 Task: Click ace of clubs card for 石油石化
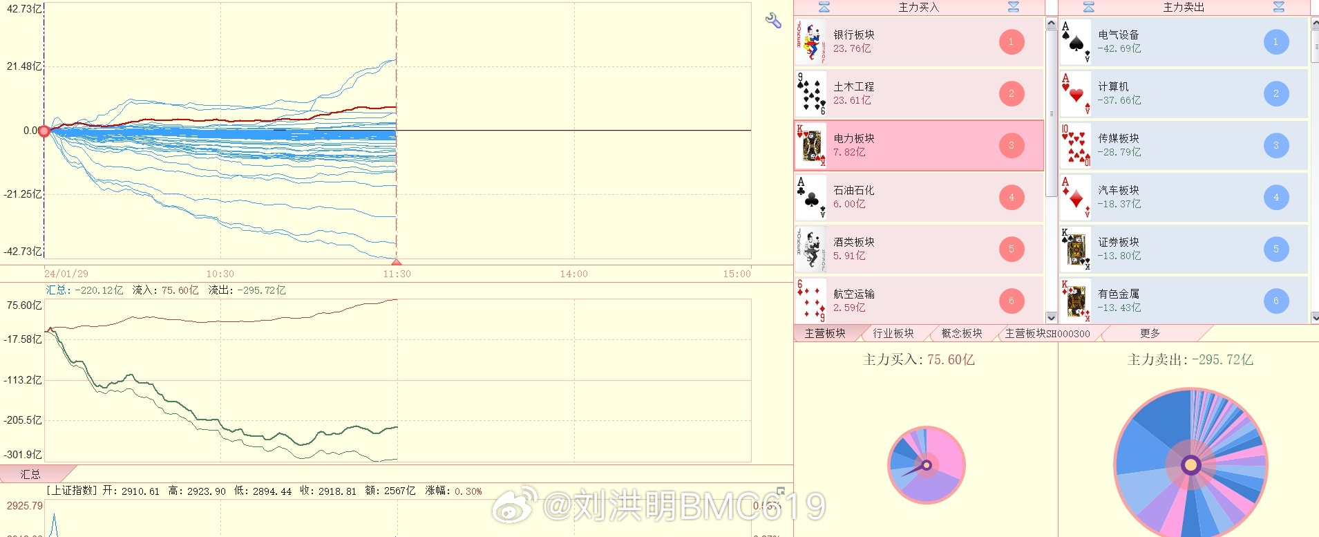pos(811,198)
